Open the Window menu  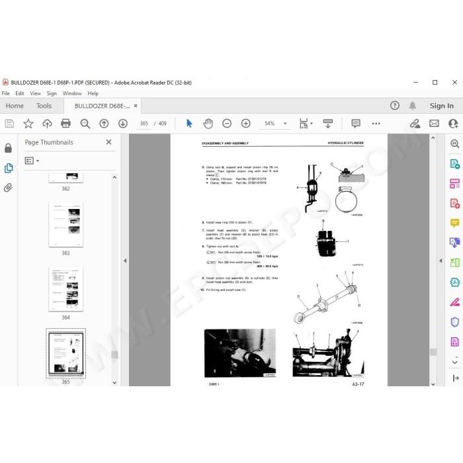72,93
